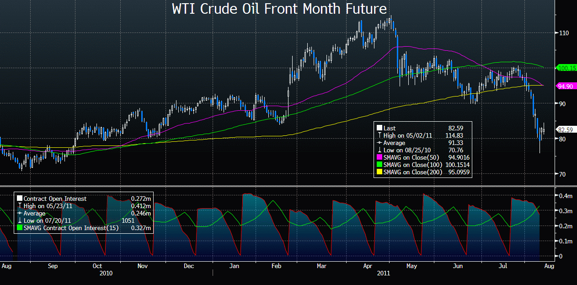Viewport: 577px width, 285px height.
Task: Click the white Last price legend square
Action: tap(379, 129)
